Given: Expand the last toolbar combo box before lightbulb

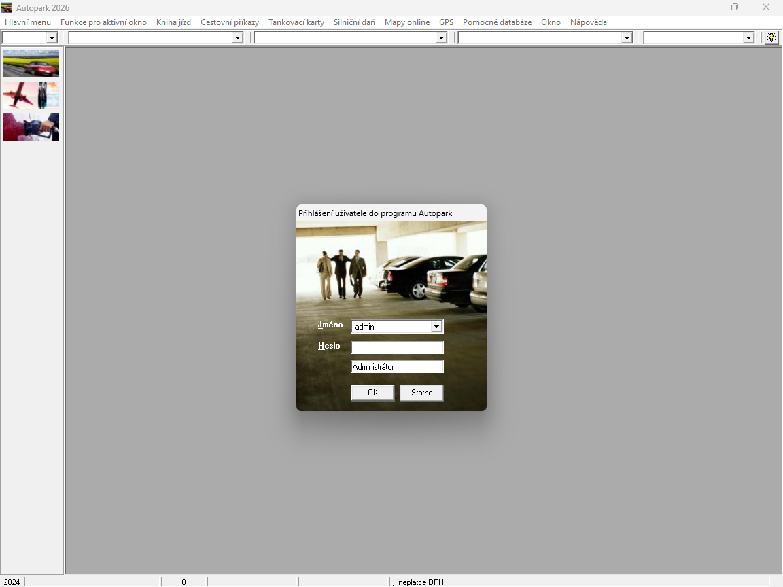Looking at the screenshot, I should click(748, 38).
